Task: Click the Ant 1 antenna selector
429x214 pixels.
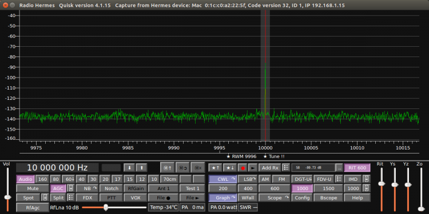Action: tap(164, 188)
